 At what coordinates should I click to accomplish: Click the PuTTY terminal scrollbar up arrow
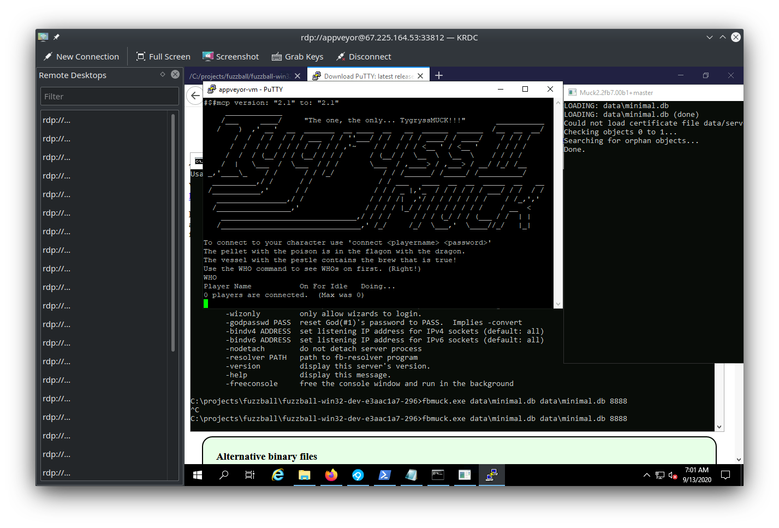[x=558, y=103]
